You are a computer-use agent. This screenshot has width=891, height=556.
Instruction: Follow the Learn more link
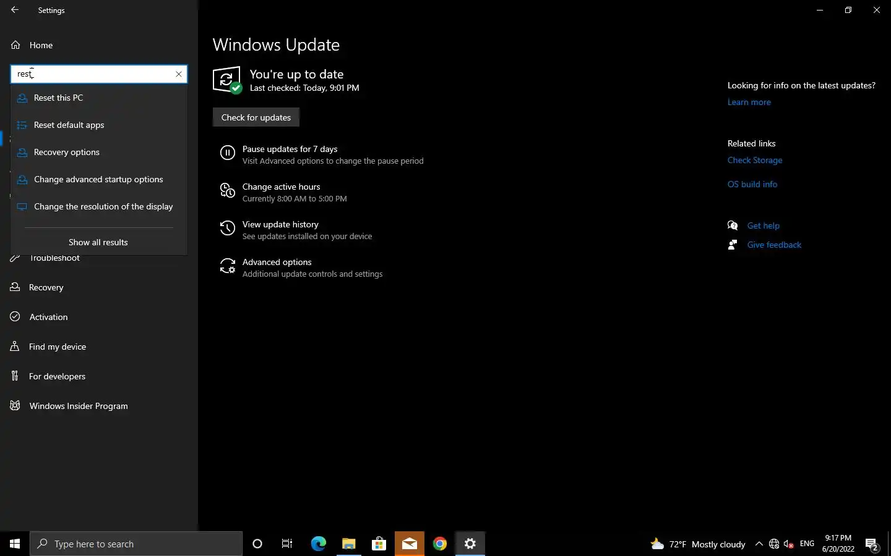point(749,102)
